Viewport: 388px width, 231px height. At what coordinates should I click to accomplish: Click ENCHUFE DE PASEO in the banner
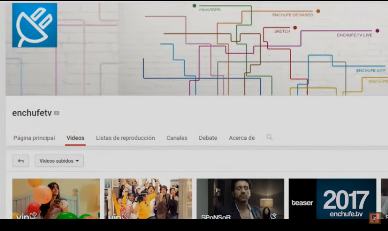coord(293,15)
